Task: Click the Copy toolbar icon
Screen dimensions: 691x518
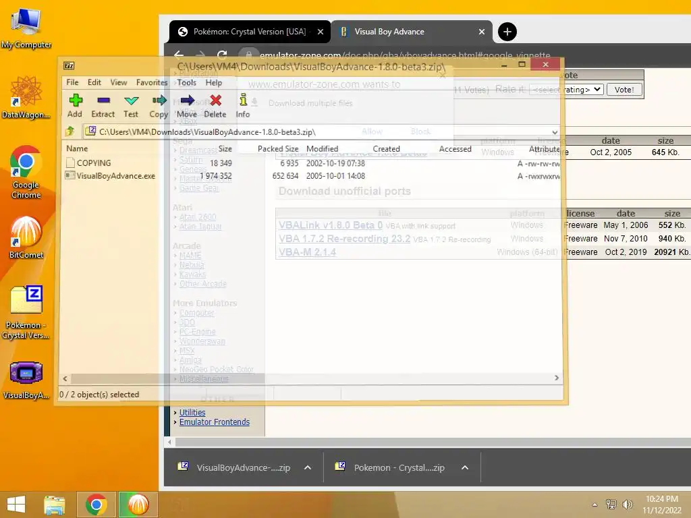Action: (159, 106)
